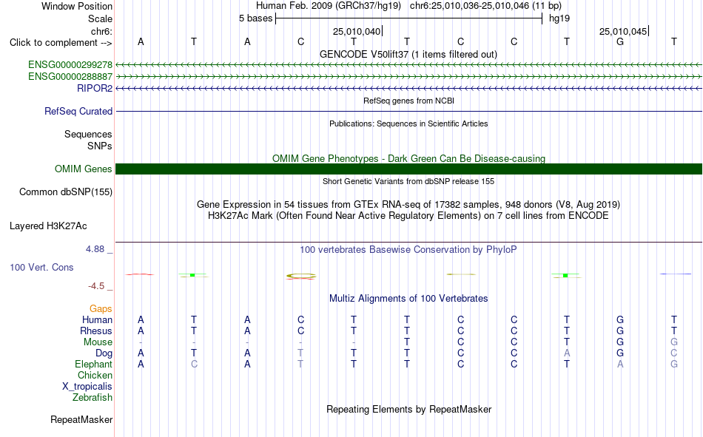Click the chr6: ruler label
The image size is (703, 437).
(102, 31)
